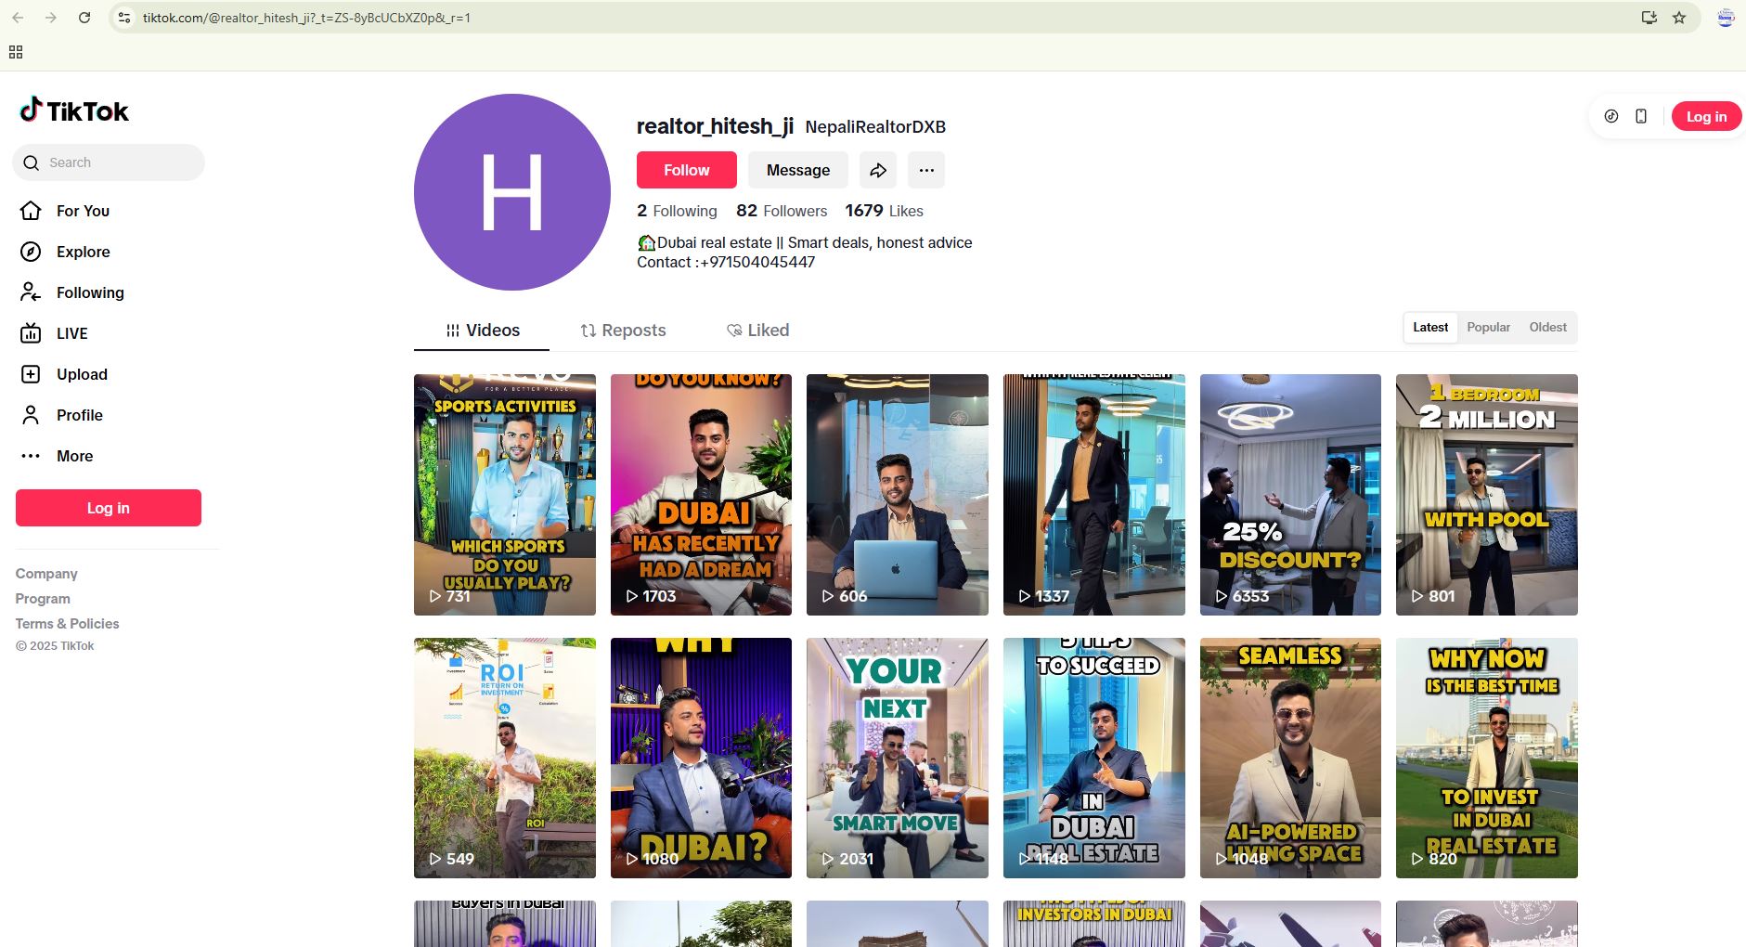Open Explore compass icon

tap(31, 252)
